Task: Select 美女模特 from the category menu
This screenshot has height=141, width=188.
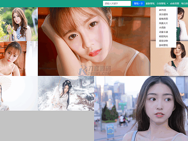Action: [x=163, y=14]
